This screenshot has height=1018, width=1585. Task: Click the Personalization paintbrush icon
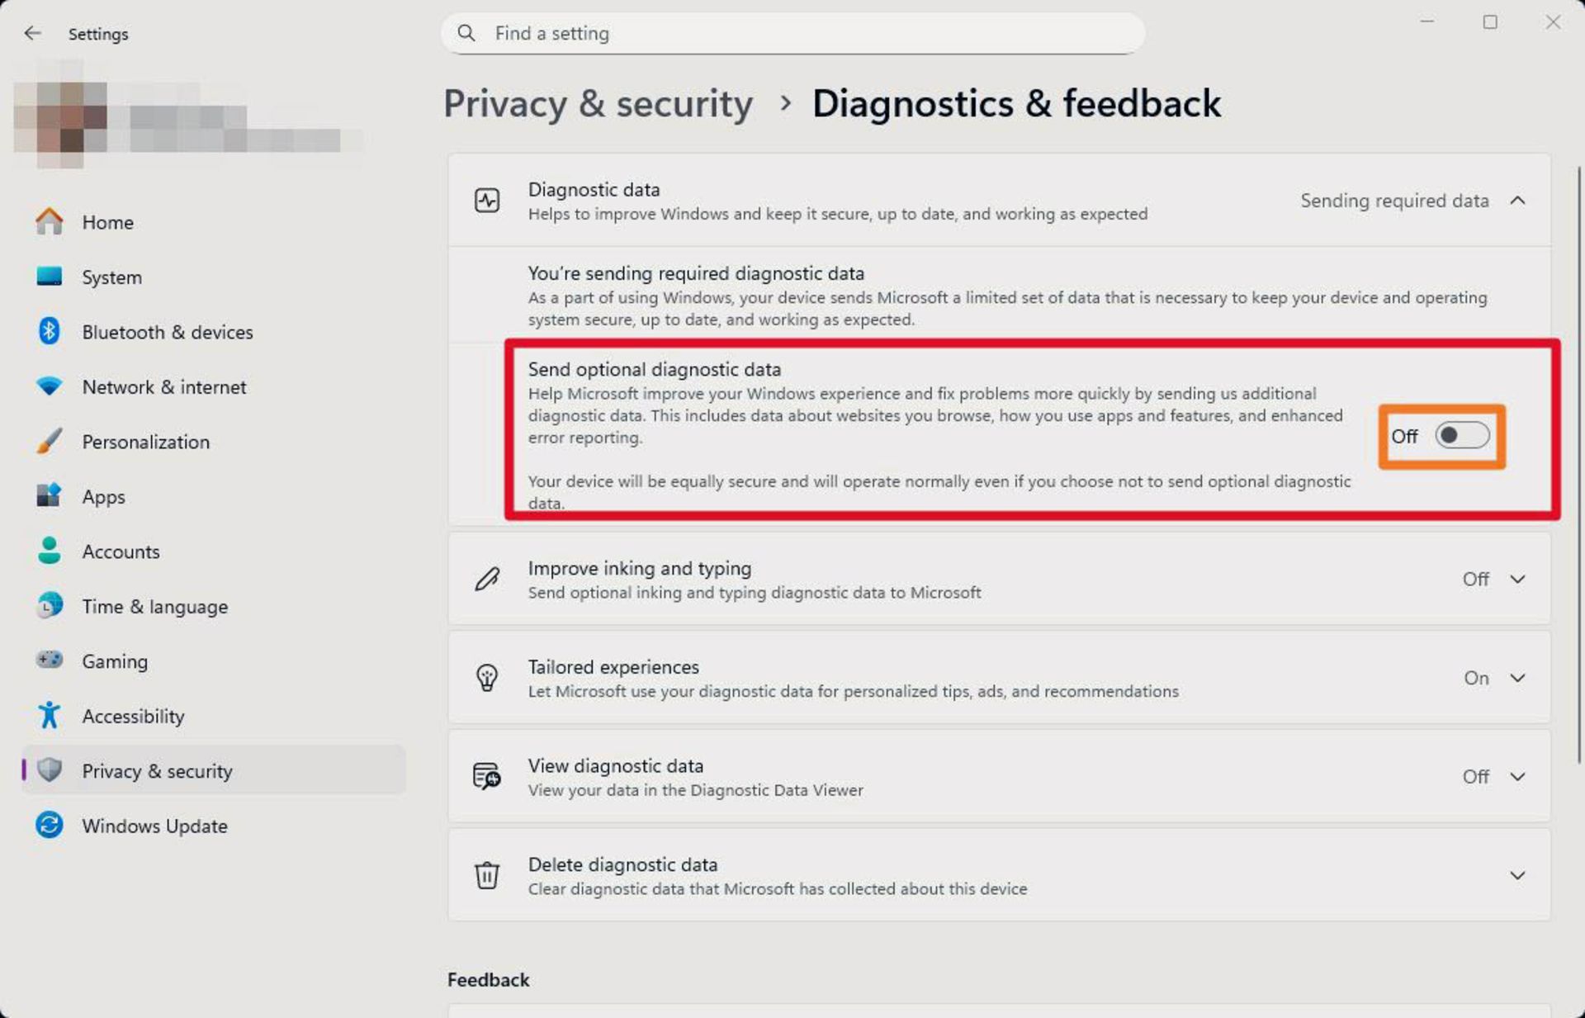tap(50, 441)
